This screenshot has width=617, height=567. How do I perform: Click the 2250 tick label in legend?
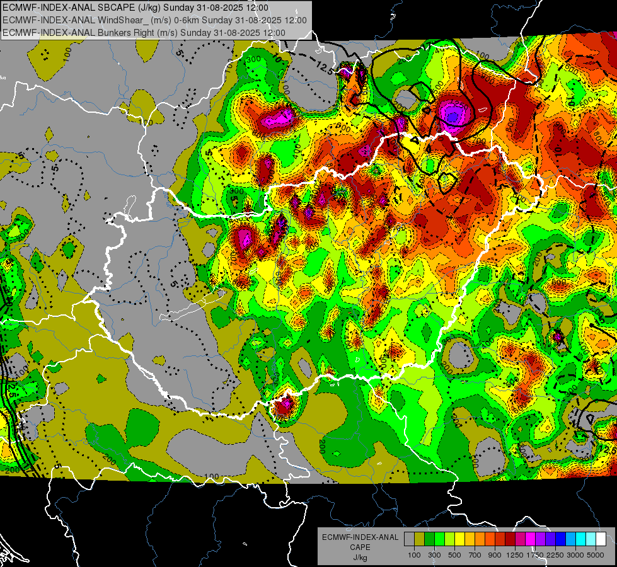(x=555, y=555)
